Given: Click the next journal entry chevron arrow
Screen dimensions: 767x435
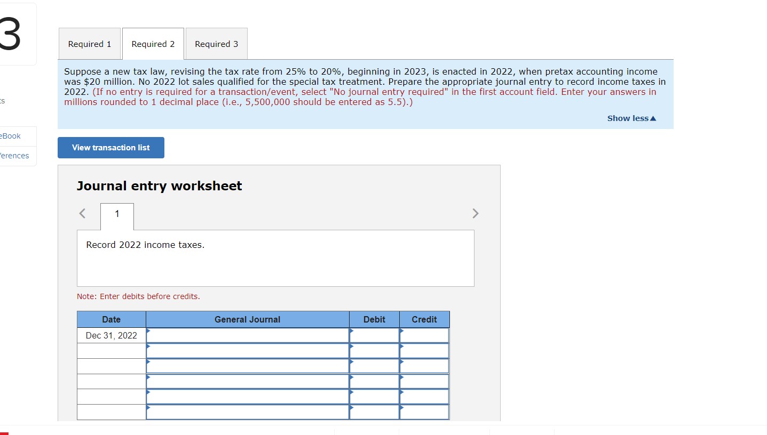Looking at the screenshot, I should [475, 213].
